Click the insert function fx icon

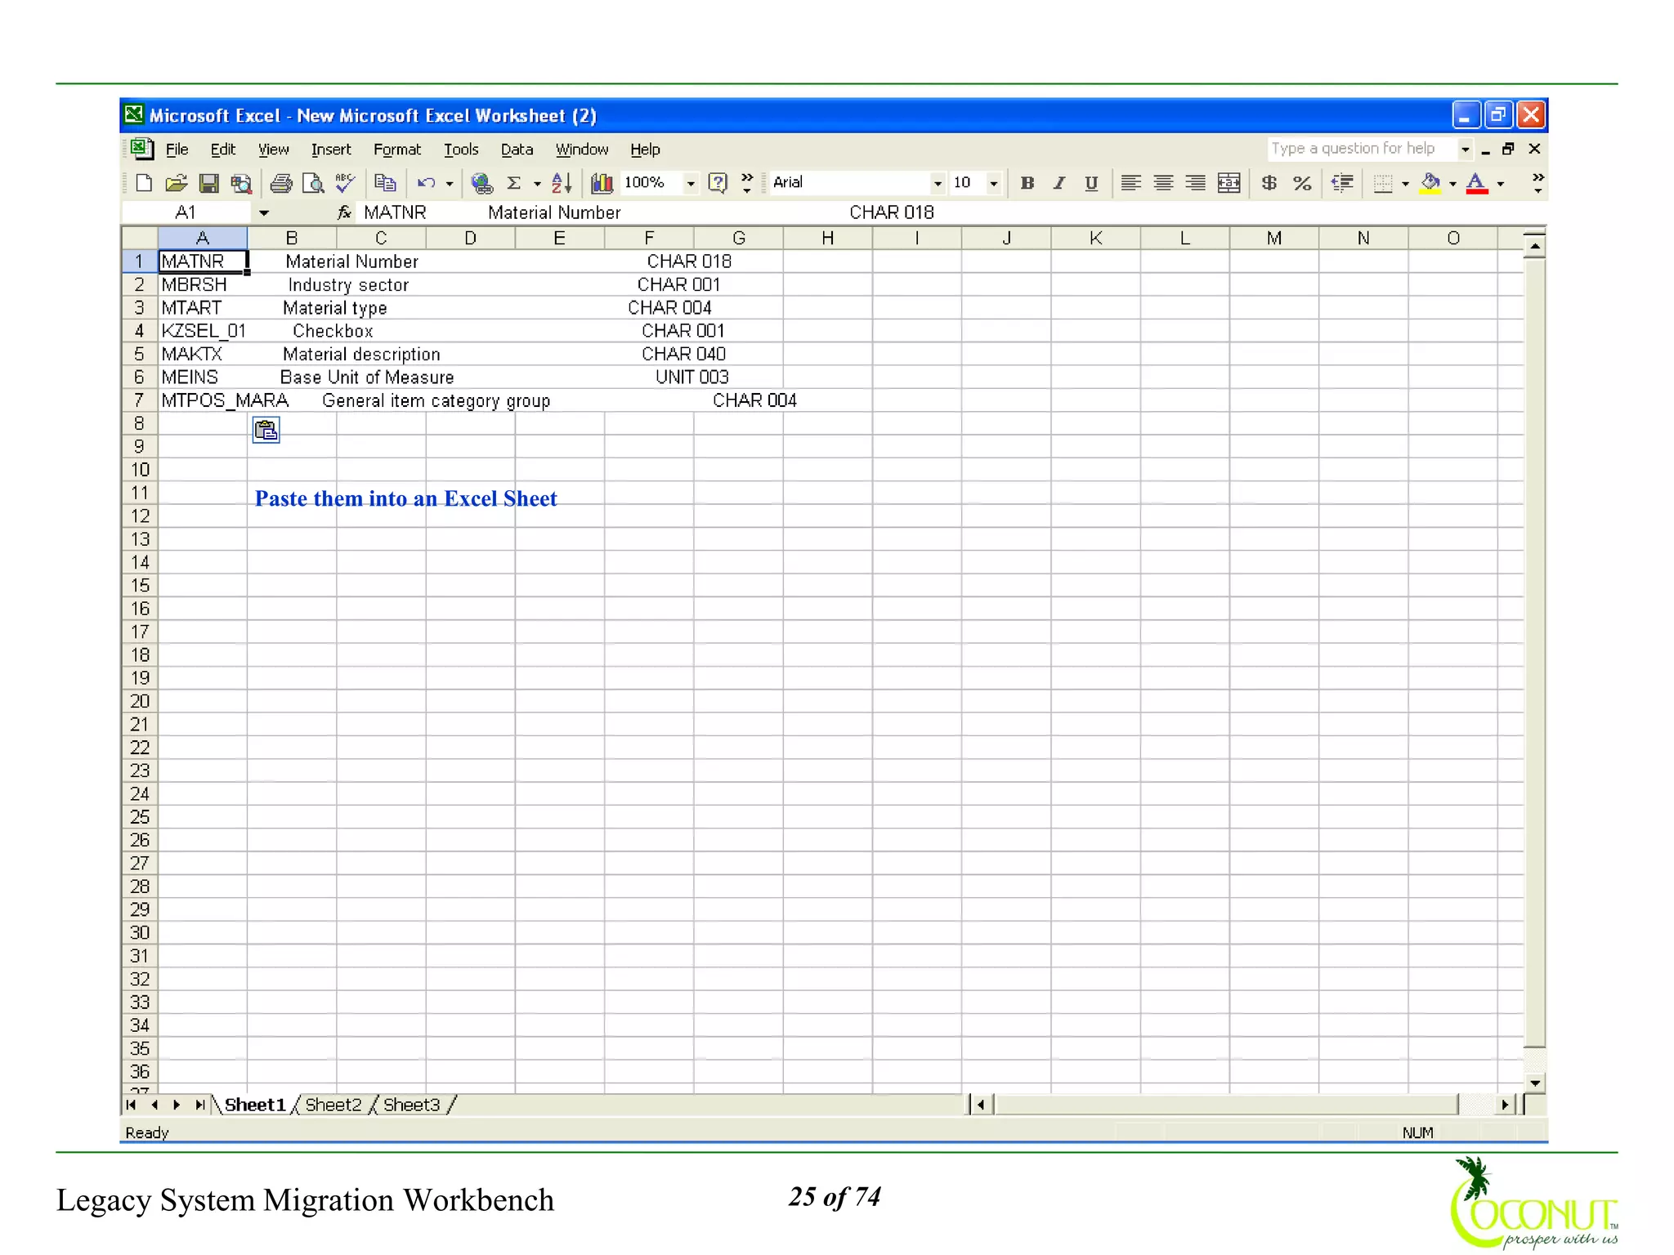[344, 212]
